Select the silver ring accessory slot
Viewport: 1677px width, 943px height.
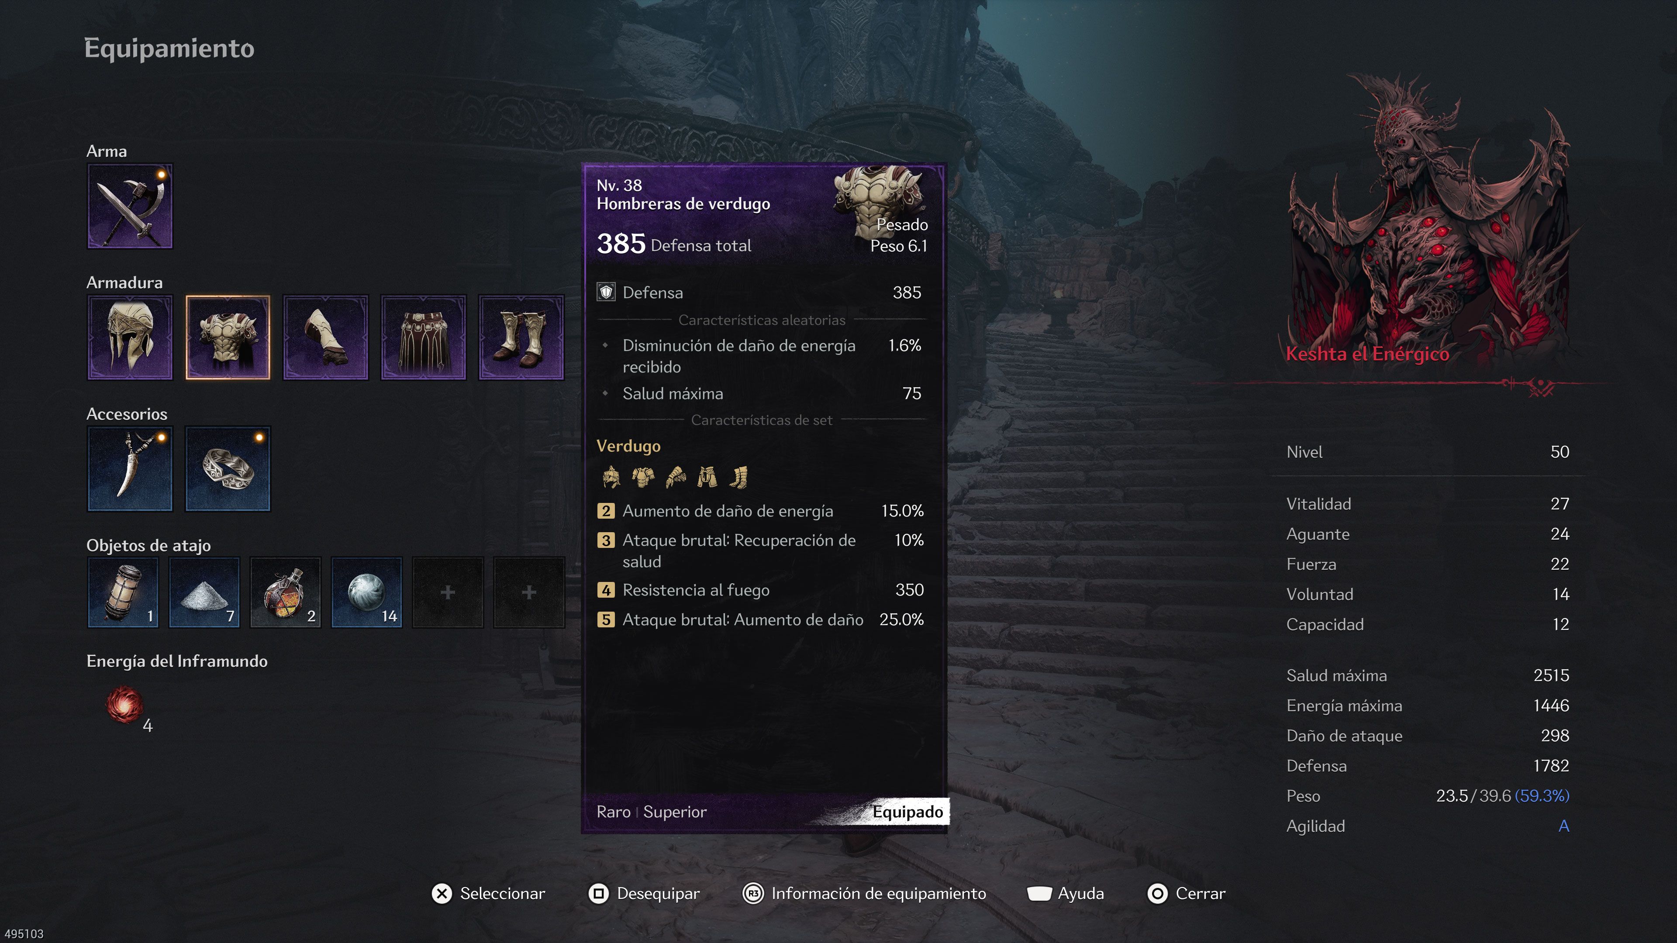click(x=228, y=468)
